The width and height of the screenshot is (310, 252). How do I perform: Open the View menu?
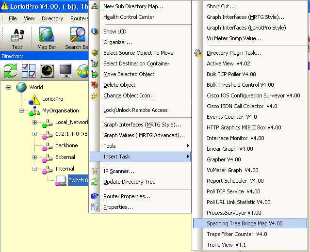[29, 18]
